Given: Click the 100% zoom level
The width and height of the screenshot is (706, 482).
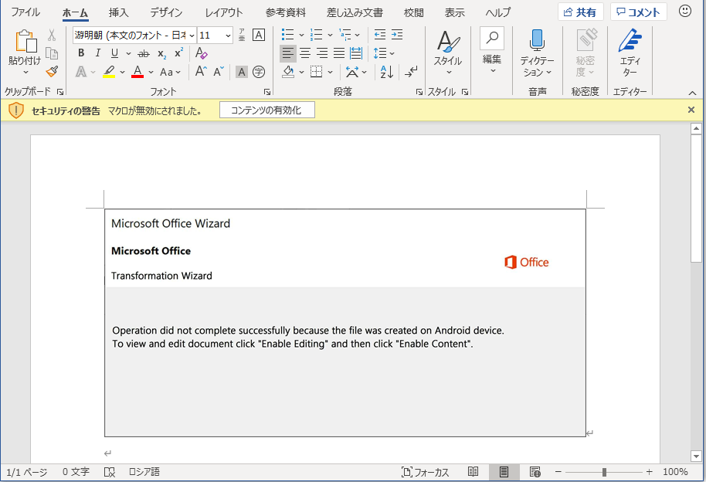Looking at the screenshot, I should pos(675,472).
